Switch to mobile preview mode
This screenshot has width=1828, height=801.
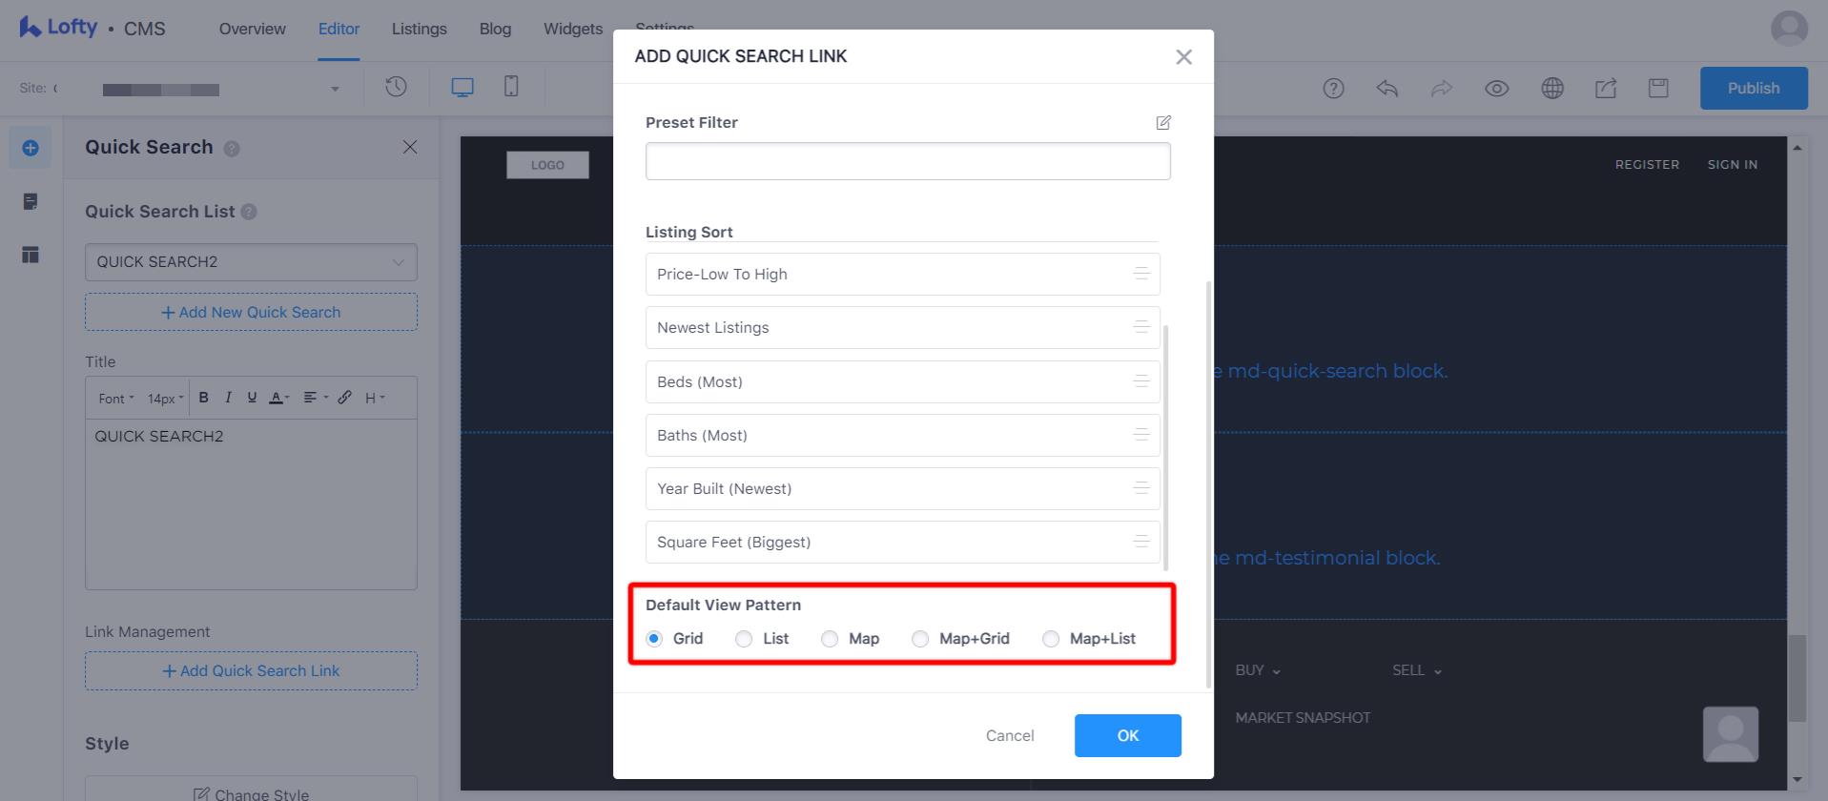click(511, 87)
